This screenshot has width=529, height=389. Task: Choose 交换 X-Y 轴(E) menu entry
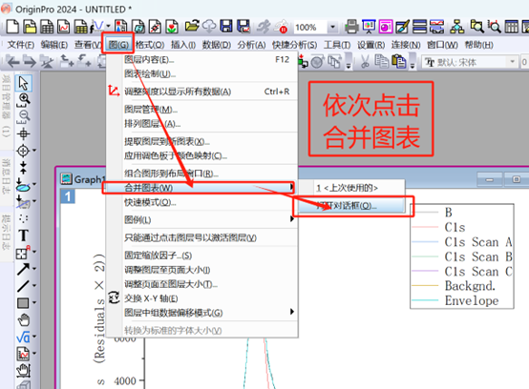(x=201, y=298)
